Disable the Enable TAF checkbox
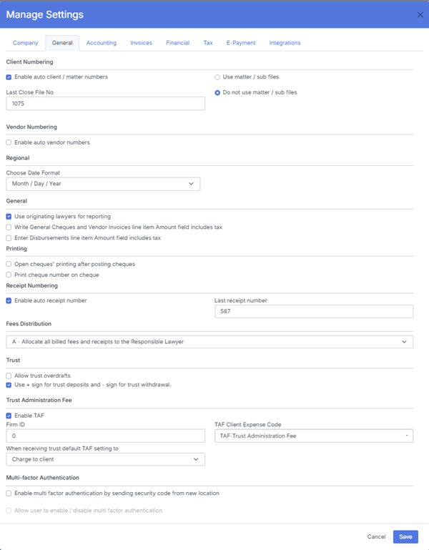Screen dimensions: 429x550 click(x=9, y=416)
